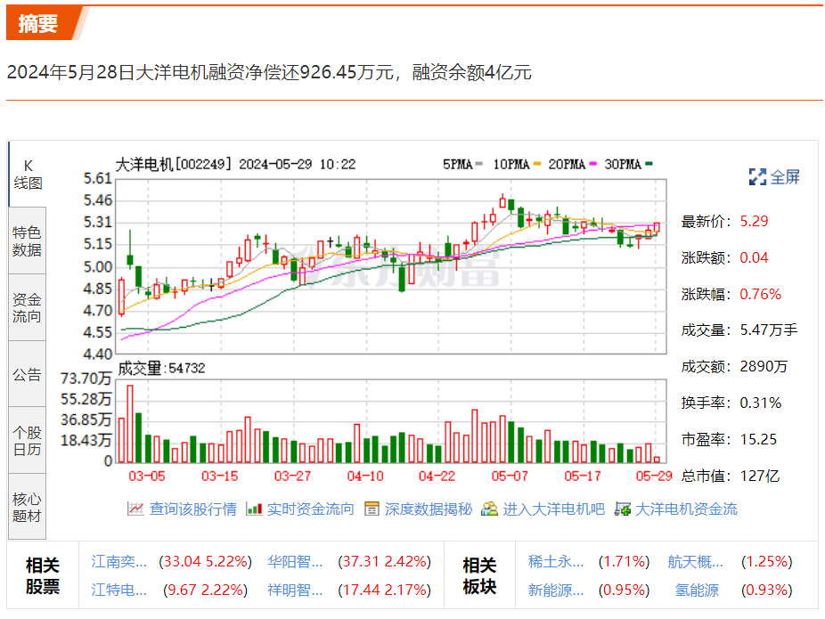The height and width of the screenshot is (619, 825).
Task: Click the 成交量:54732 volume label
Action: tap(161, 368)
